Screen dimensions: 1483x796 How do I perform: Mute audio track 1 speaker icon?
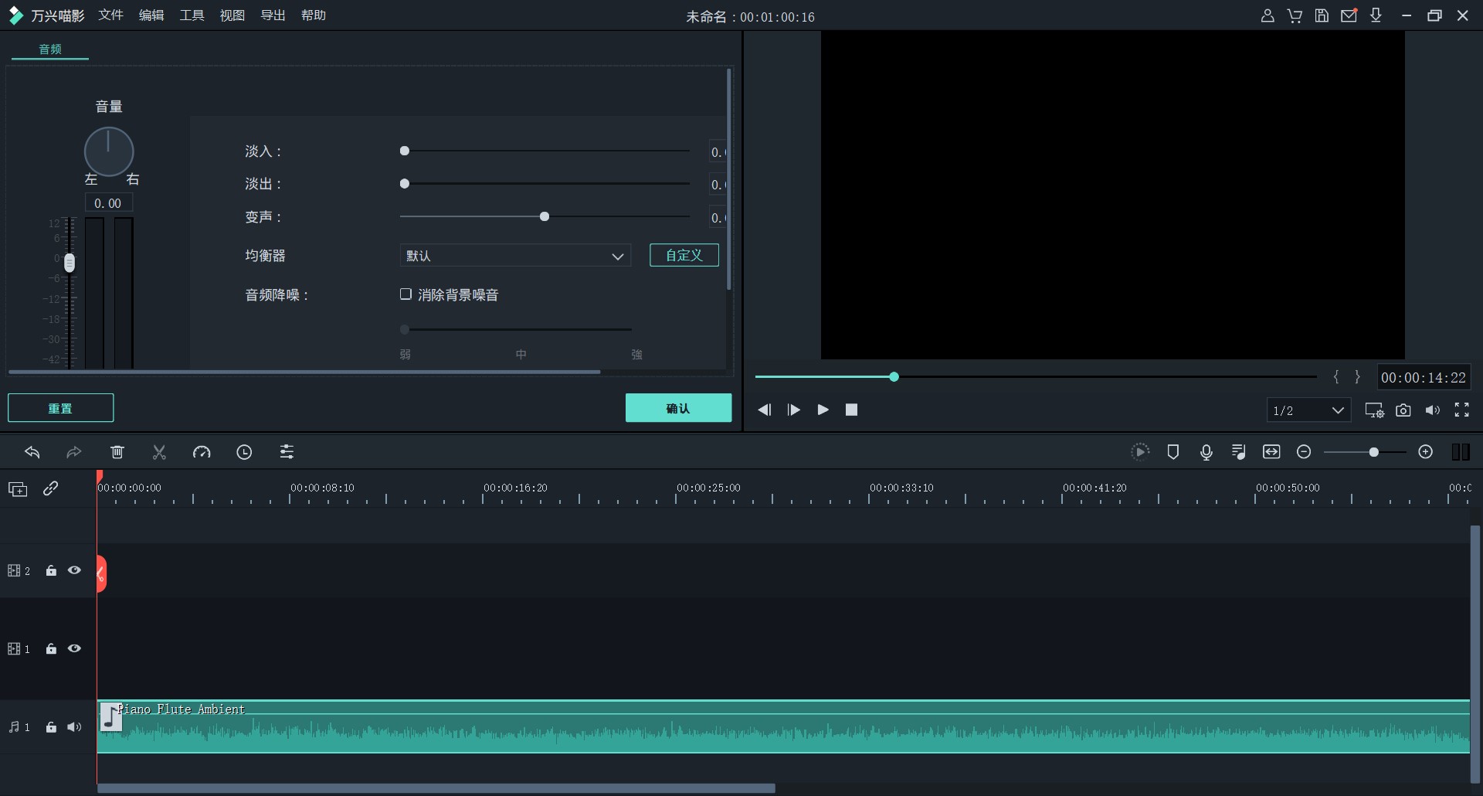coord(74,727)
